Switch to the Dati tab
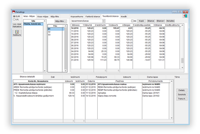 53,77
